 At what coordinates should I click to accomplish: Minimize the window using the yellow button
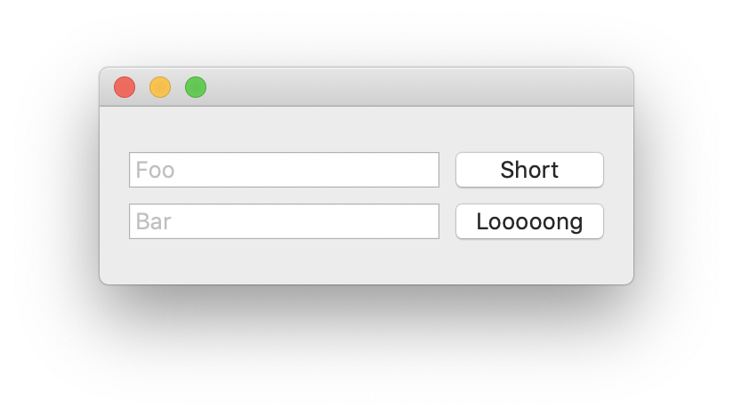click(x=160, y=87)
